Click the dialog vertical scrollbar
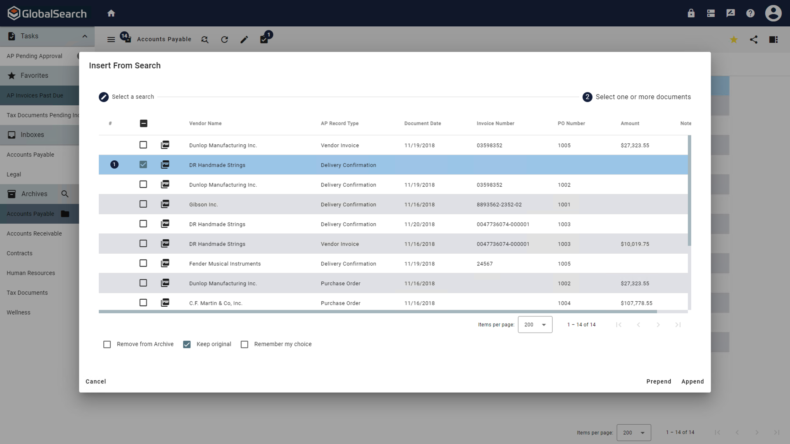This screenshot has height=444, width=790. (x=690, y=191)
